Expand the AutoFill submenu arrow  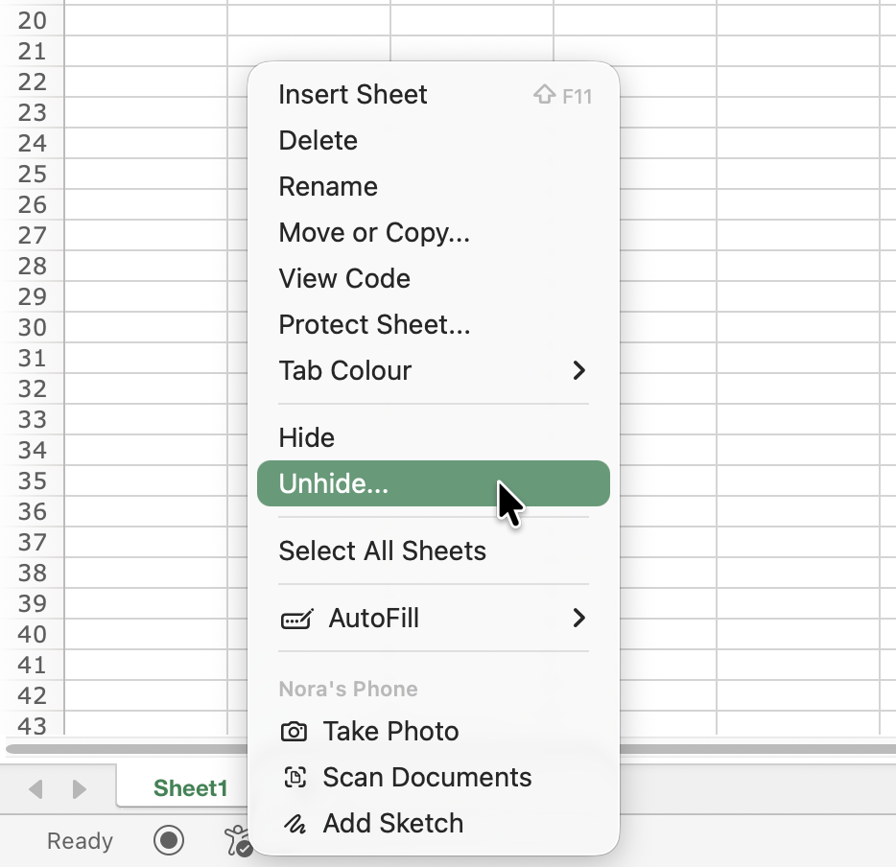pyautogui.click(x=578, y=619)
